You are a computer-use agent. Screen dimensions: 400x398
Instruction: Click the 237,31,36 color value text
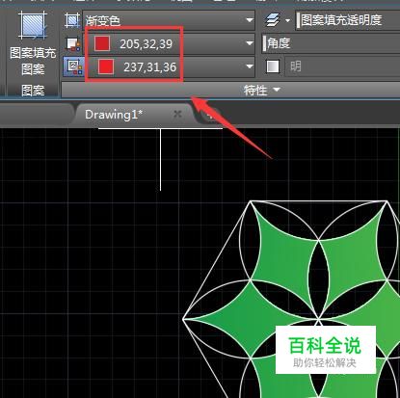click(149, 67)
